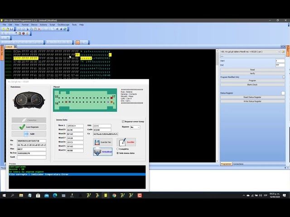
Task: Click the highlighted orange toolbar icon
Action: click(x=77, y=42)
